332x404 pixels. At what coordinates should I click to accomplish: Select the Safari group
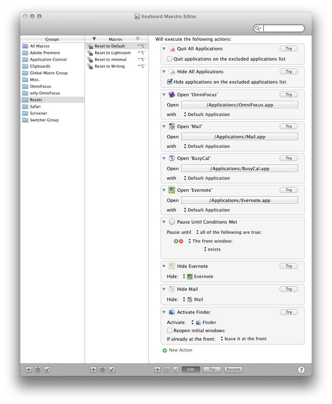52,107
